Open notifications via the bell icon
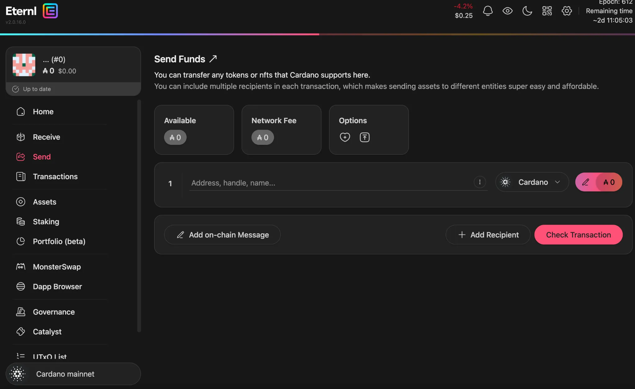Image resolution: width=635 pixels, height=389 pixels. [x=487, y=11]
